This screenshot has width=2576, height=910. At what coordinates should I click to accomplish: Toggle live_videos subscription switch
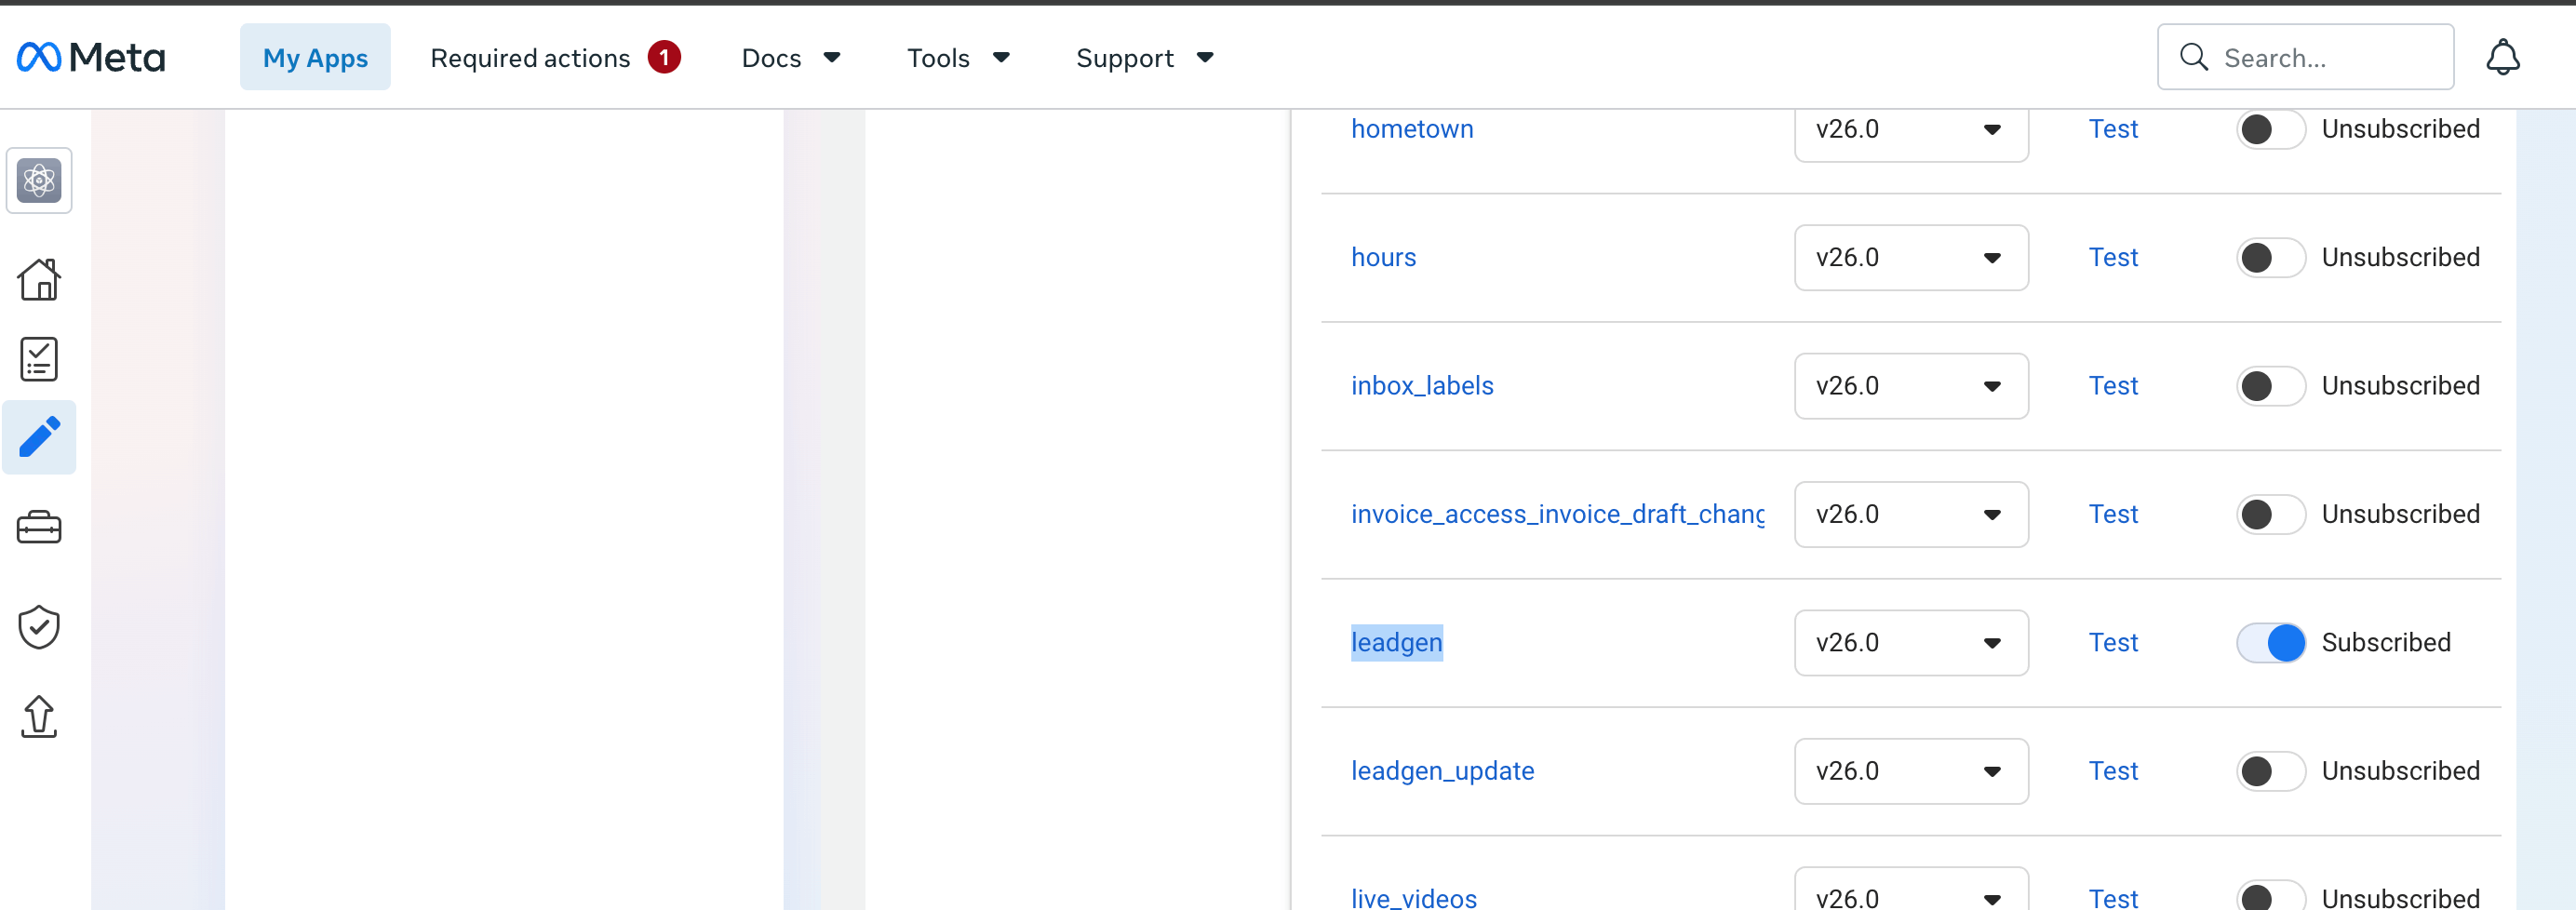pos(2271,896)
